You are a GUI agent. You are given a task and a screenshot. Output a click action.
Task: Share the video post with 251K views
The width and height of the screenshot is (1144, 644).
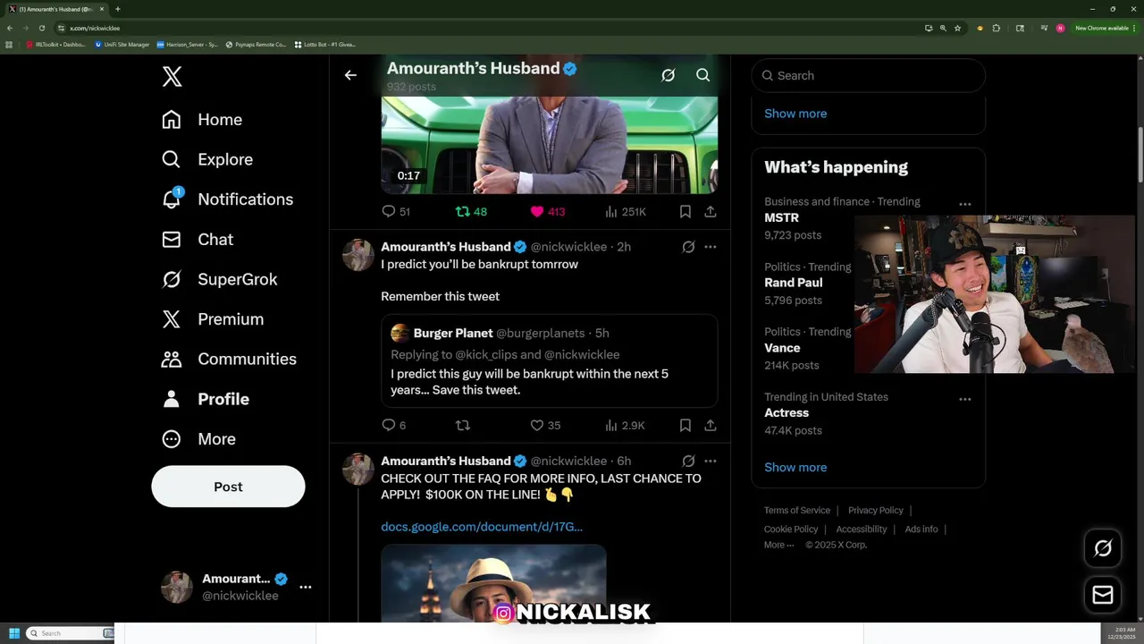[x=710, y=212]
